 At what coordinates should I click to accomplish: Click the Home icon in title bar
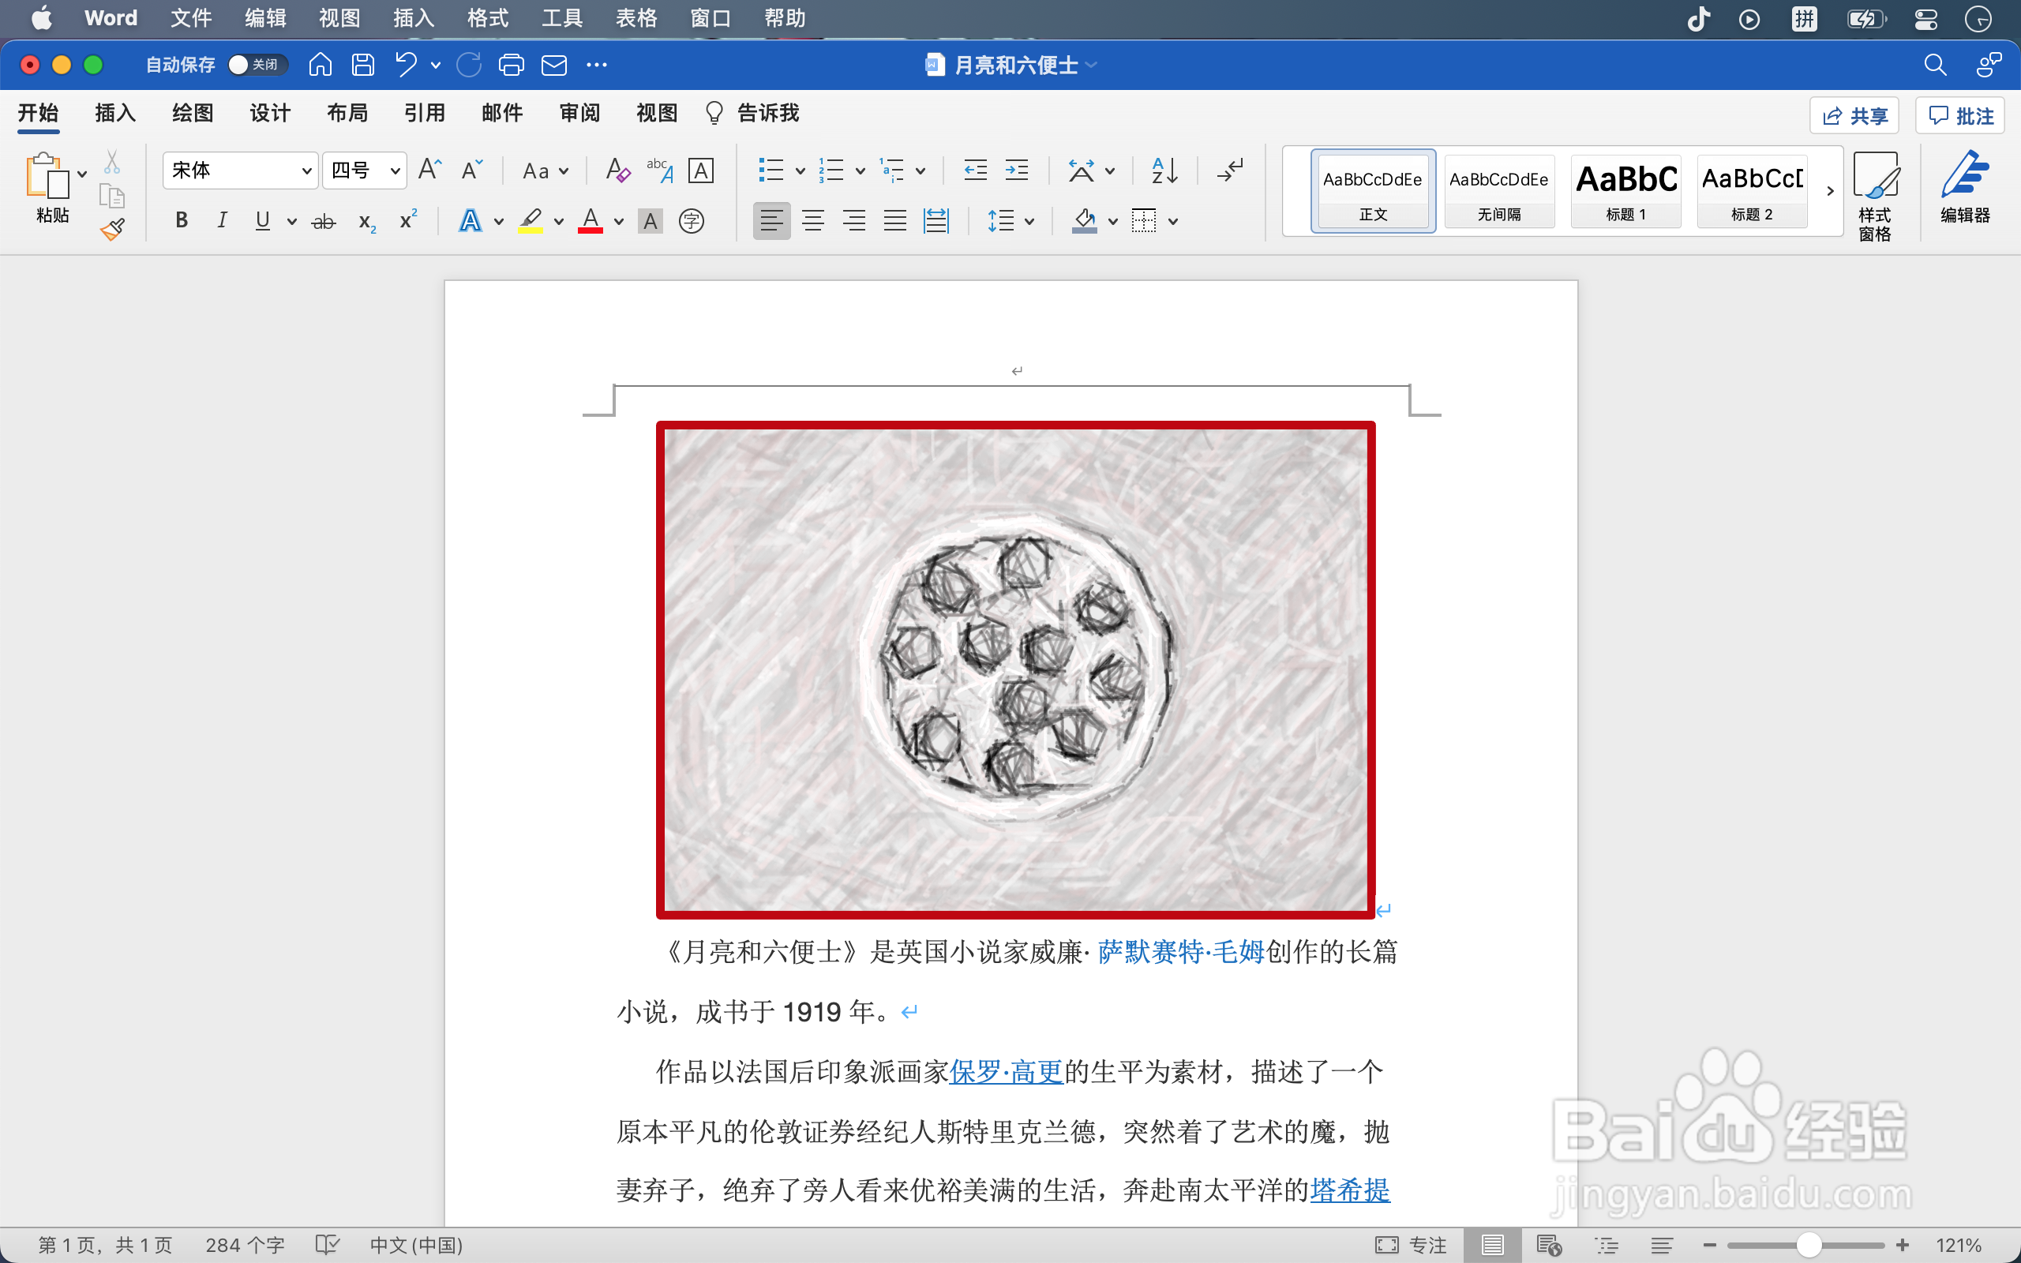320,64
